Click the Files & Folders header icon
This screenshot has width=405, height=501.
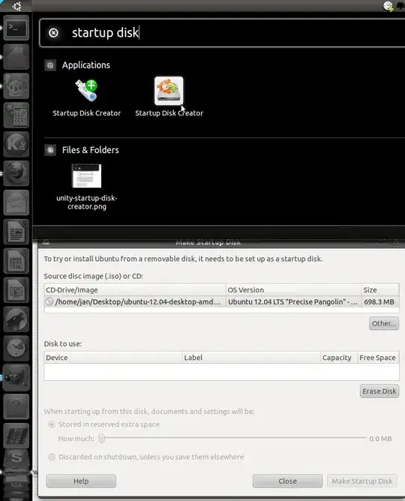(50, 150)
